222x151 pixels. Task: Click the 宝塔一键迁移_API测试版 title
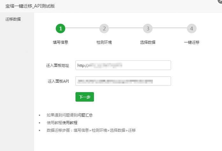(30, 6)
